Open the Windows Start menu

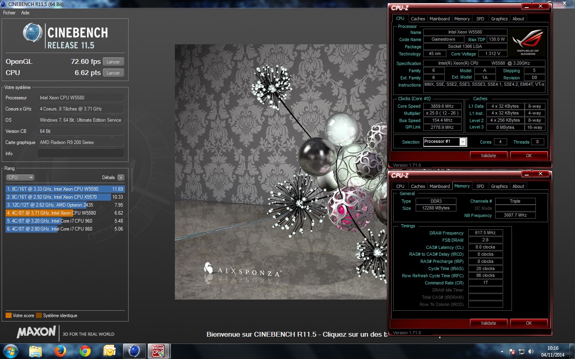pos(10,351)
